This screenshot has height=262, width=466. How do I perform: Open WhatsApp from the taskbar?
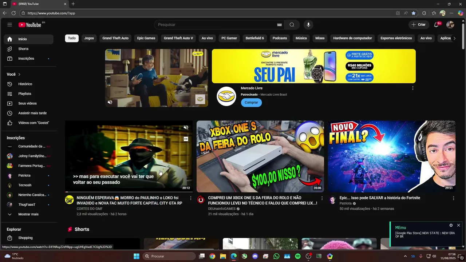(x=276, y=256)
